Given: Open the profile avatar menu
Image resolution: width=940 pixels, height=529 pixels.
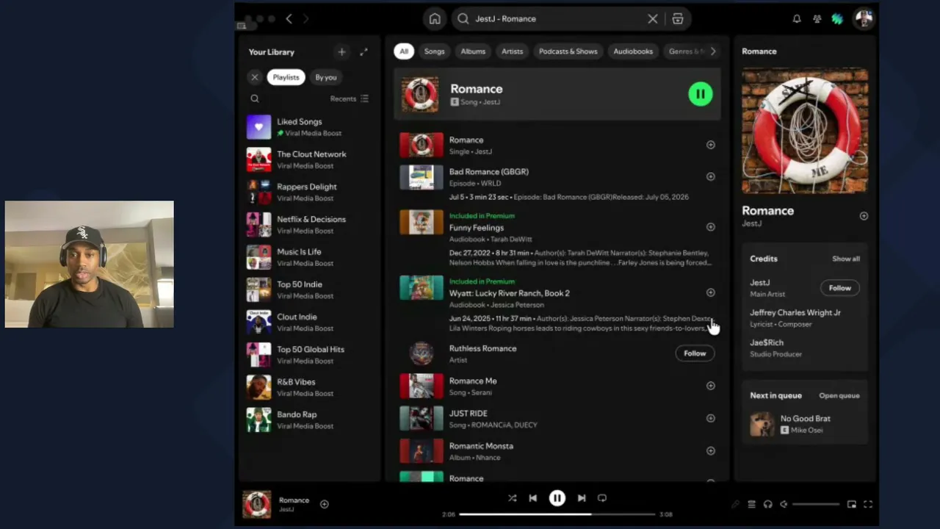Looking at the screenshot, I should coord(863,19).
